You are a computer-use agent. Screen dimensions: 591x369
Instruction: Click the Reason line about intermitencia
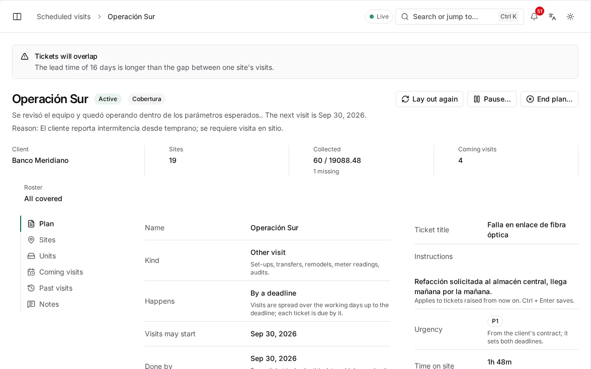(x=147, y=129)
